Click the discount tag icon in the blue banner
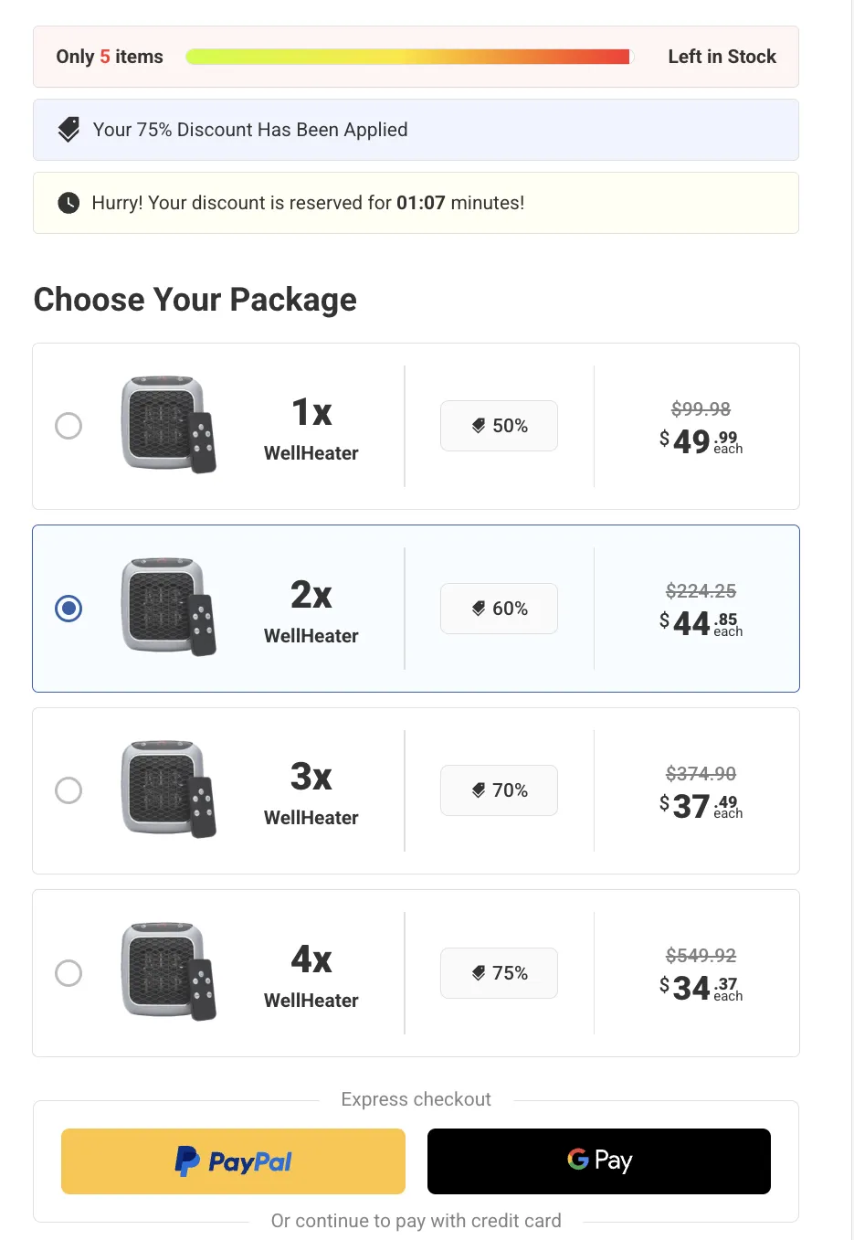Screen dimensions: 854x1240 [x=68, y=129]
